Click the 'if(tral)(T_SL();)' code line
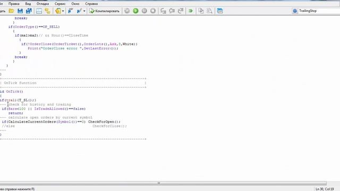Viewport: 340px width, 191px height. point(18,100)
